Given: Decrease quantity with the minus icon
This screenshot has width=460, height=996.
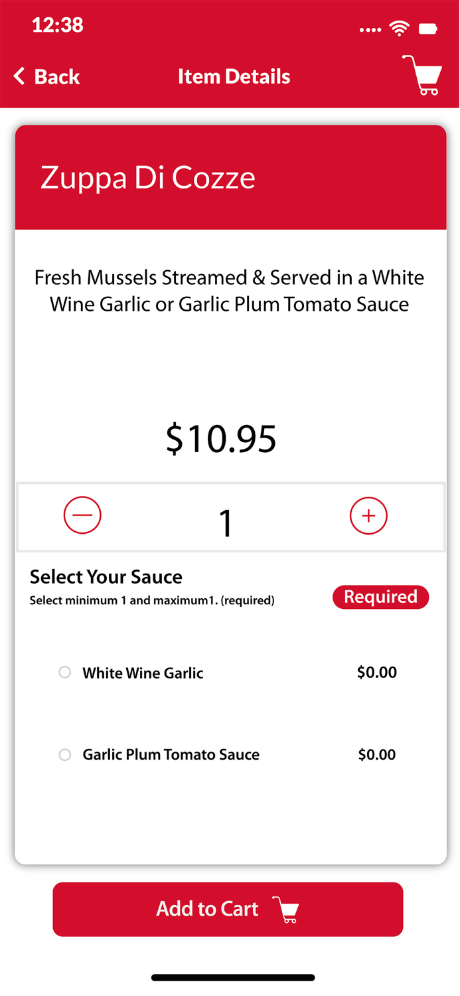Looking at the screenshot, I should click(x=82, y=515).
